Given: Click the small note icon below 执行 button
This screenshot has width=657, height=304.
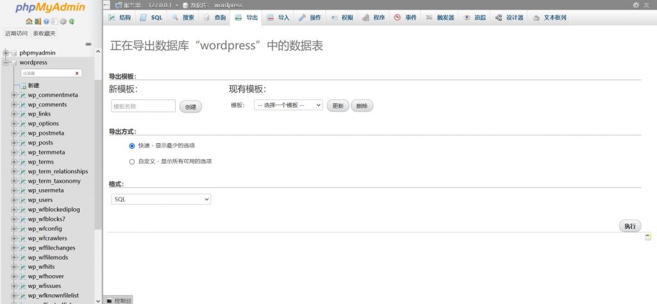Looking at the screenshot, I should click(x=648, y=237).
